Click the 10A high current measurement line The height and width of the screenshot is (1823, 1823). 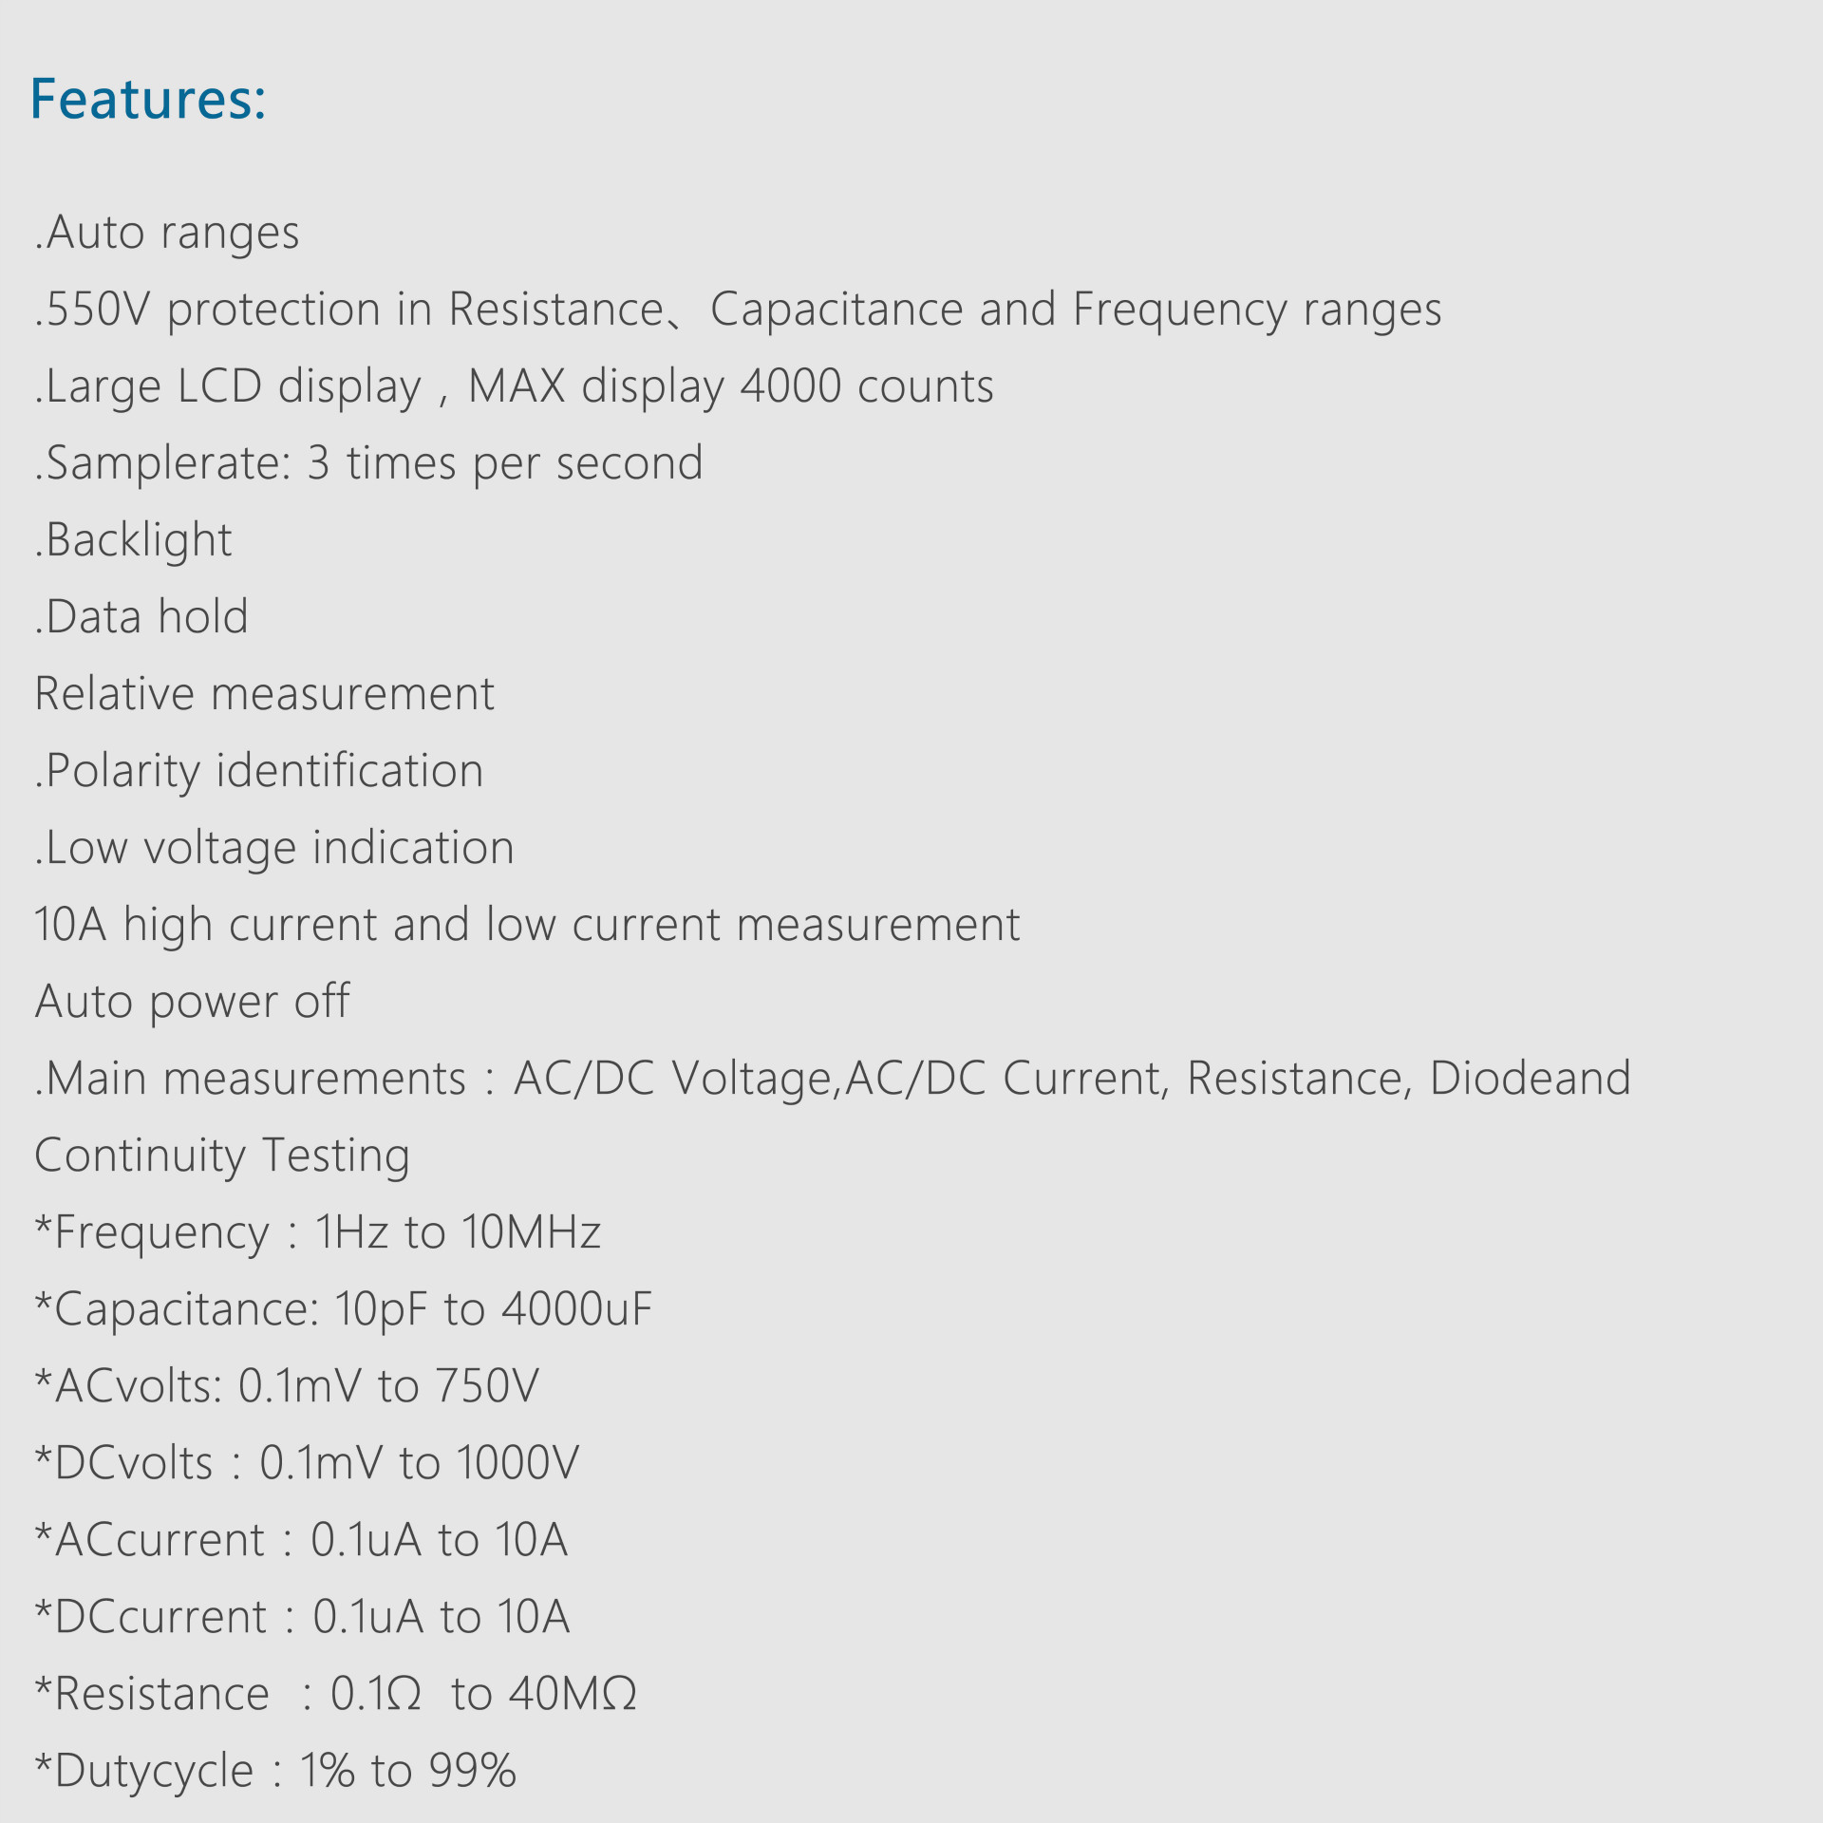(x=527, y=925)
